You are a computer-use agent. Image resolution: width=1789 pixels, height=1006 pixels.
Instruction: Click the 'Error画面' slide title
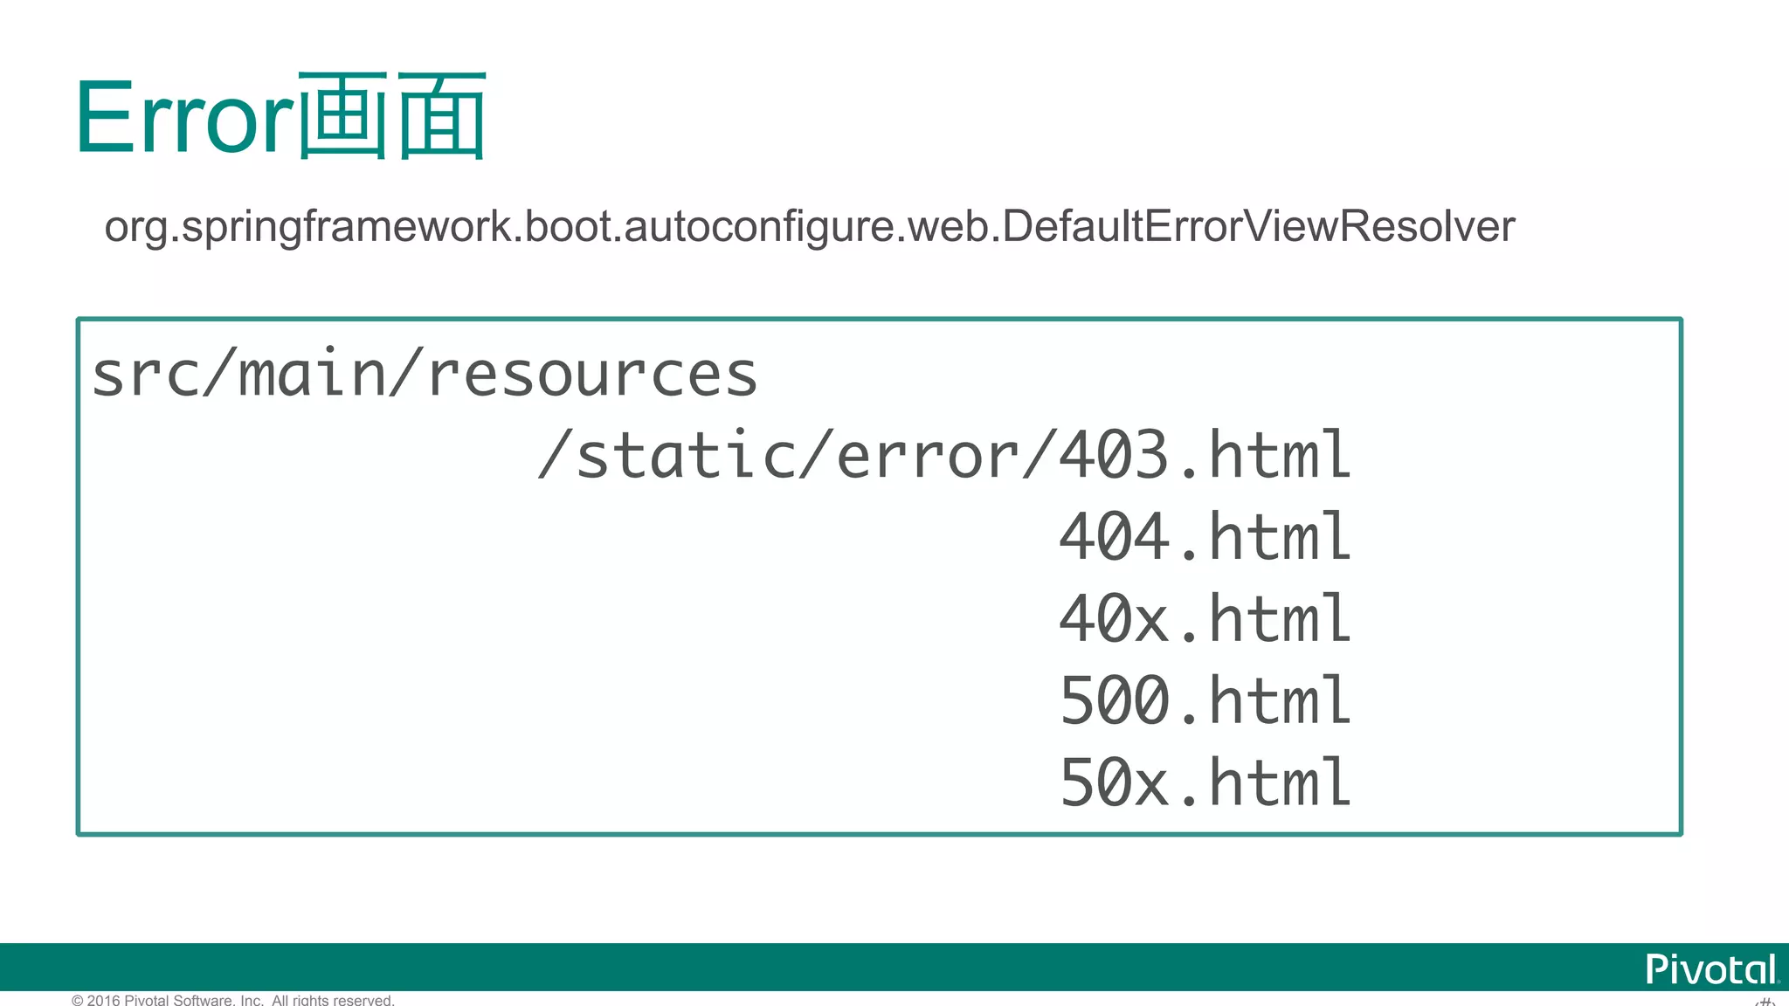click(281, 116)
